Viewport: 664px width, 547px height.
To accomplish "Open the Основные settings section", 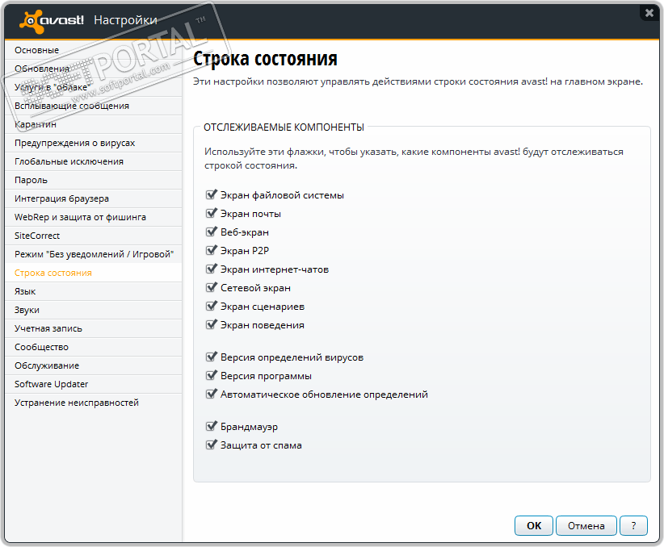I will [36, 50].
